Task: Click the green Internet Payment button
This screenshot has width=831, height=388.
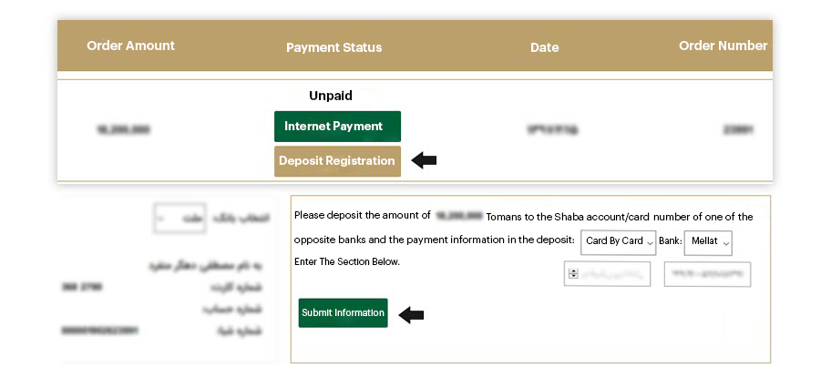Action: (x=337, y=127)
